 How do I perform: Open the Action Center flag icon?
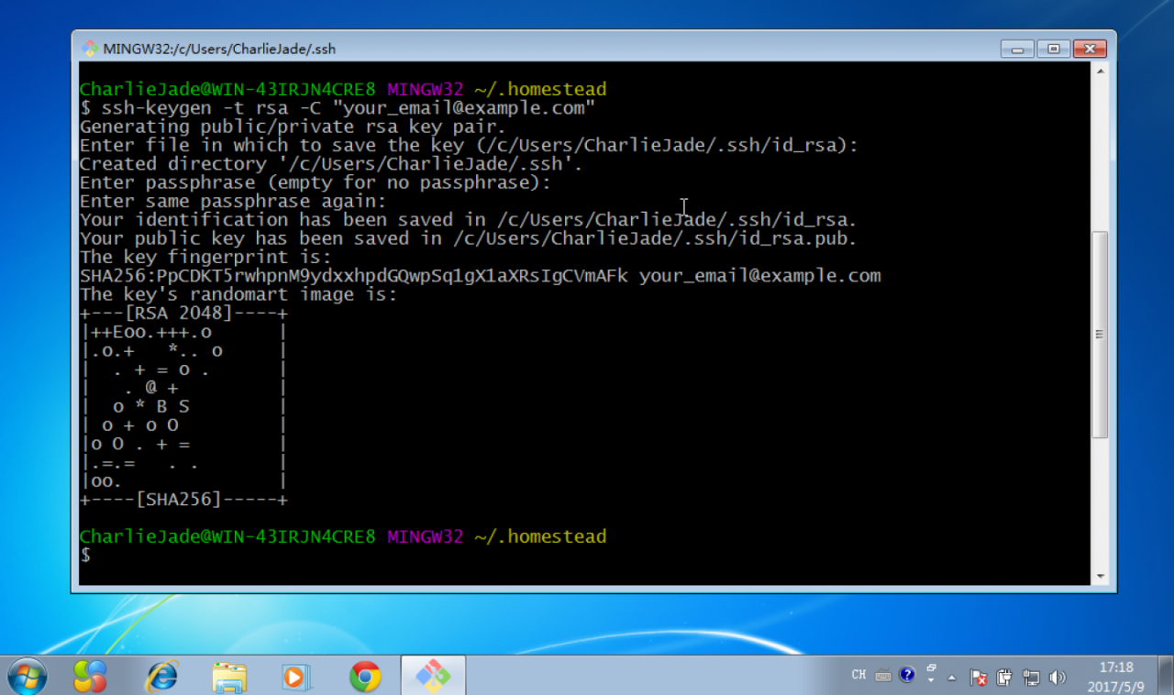coord(979,678)
